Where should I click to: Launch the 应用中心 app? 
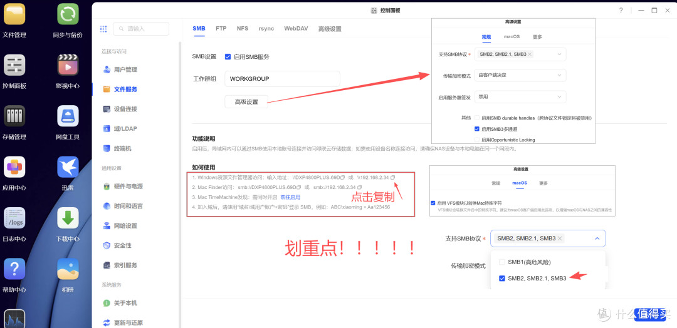pos(14,167)
